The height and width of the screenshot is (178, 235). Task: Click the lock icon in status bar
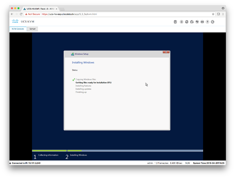click(x=10, y=163)
